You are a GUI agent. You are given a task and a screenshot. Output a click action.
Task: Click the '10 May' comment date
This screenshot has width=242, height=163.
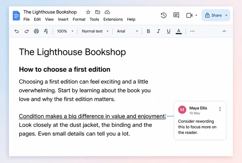click(x=195, y=113)
